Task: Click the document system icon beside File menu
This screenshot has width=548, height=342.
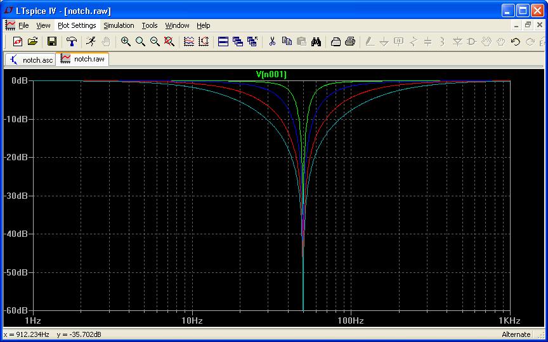Action: tap(10, 25)
